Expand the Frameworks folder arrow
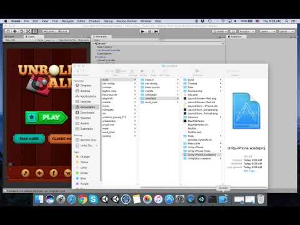The width and height of the screenshot is (300, 225). click(221, 91)
